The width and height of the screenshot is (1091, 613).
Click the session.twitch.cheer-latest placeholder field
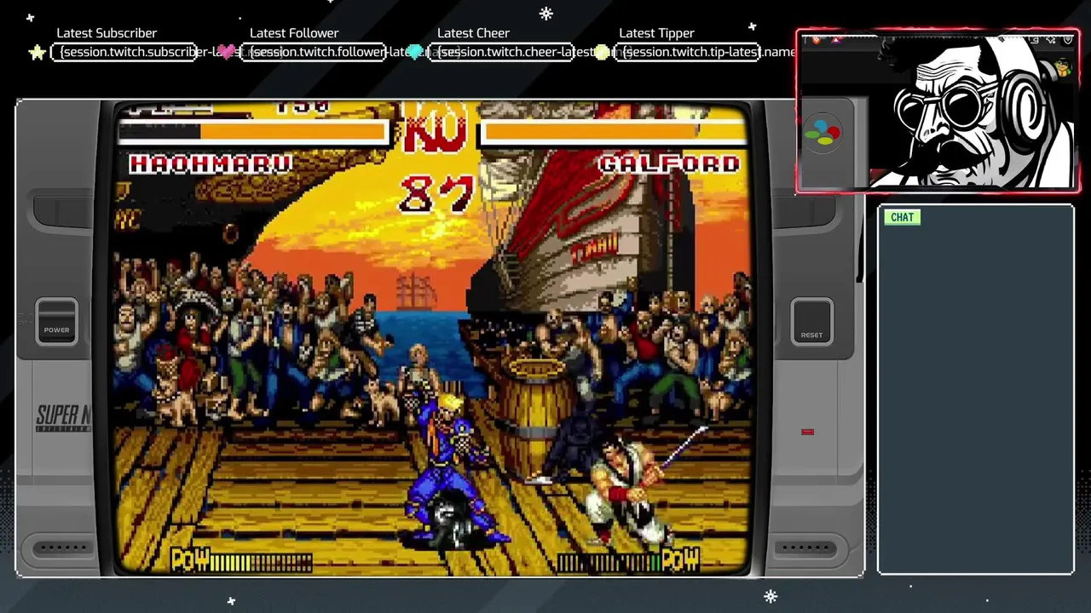501,52
